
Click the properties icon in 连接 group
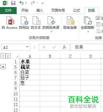point(98,25)
